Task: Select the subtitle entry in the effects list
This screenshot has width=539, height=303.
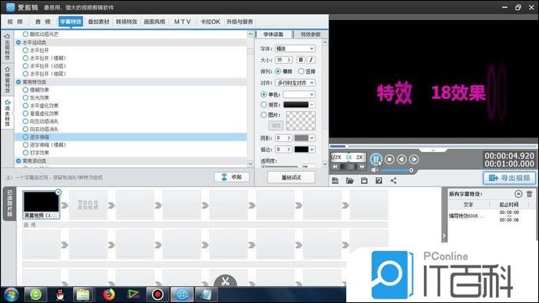Action: pyautogui.click(x=491, y=216)
